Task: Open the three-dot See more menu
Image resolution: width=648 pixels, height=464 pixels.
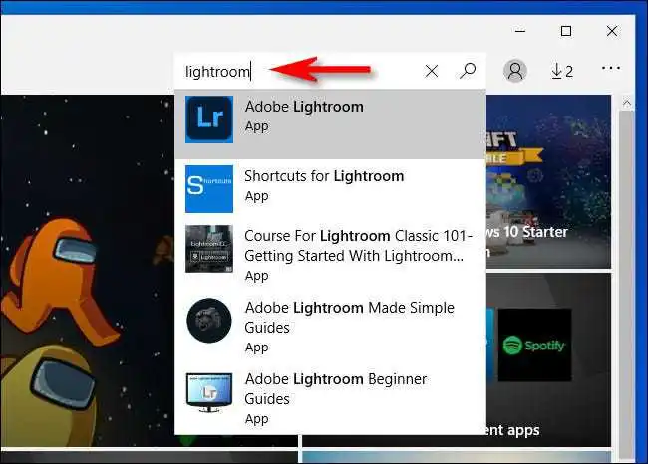Action: pos(611,70)
